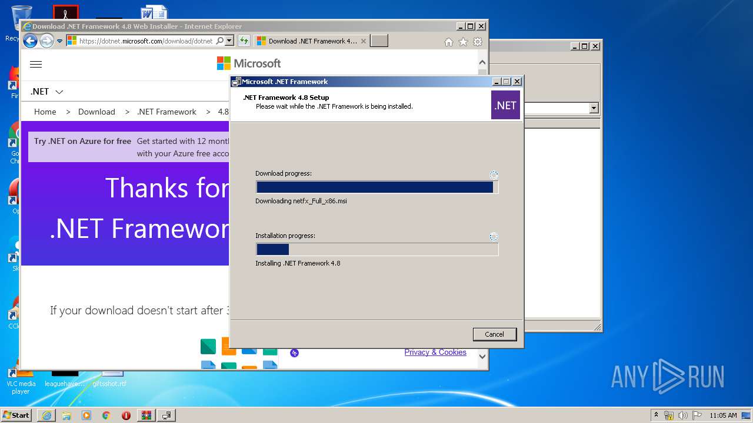Image resolution: width=753 pixels, height=423 pixels.
Task: Click the purple .NET logo in setup header
Action: 505,105
